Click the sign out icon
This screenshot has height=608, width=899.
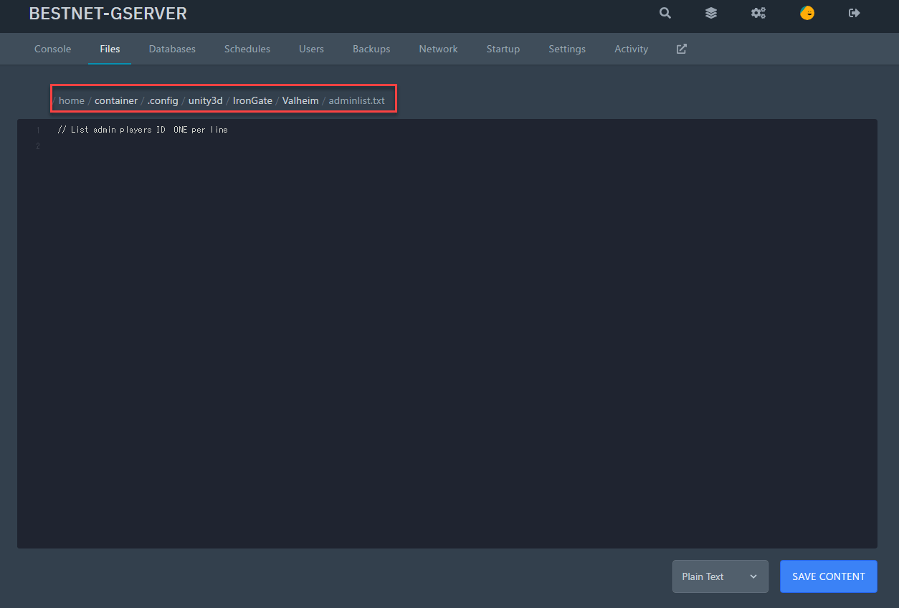tap(854, 13)
